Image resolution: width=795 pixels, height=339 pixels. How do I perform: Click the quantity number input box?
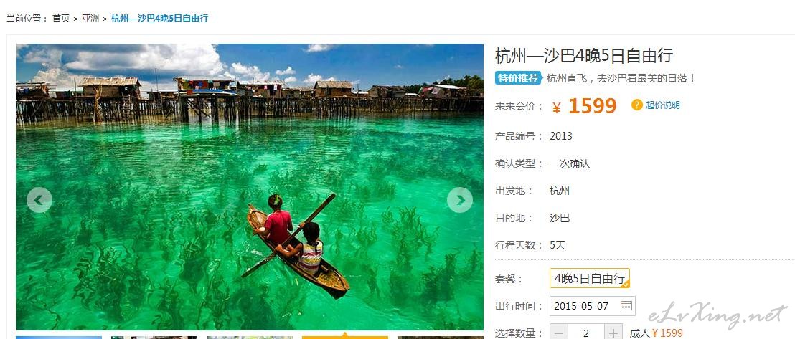[586, 333]
